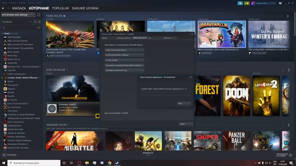Image resolution: width=296 pixels, height=166 pixels.
Task: Open Brawlhalla news thumbnail
Action: (222, 34)
